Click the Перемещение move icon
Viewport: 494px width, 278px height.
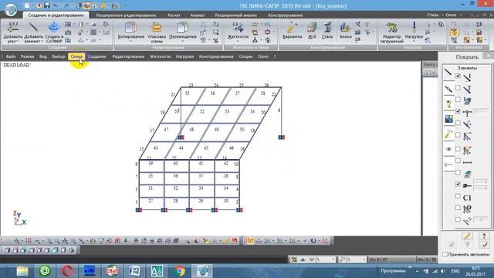click(x=182, y=28)
